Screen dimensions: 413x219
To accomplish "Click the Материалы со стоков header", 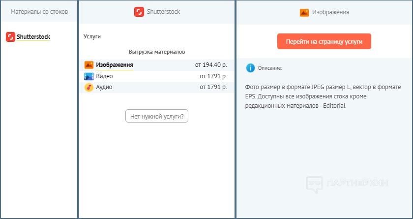I will pyautogui.click(x=39, y=12).
